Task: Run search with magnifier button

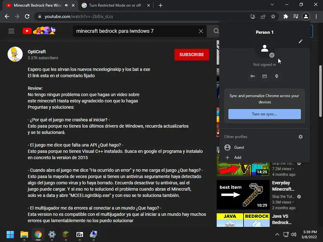Action: point(216,31)
